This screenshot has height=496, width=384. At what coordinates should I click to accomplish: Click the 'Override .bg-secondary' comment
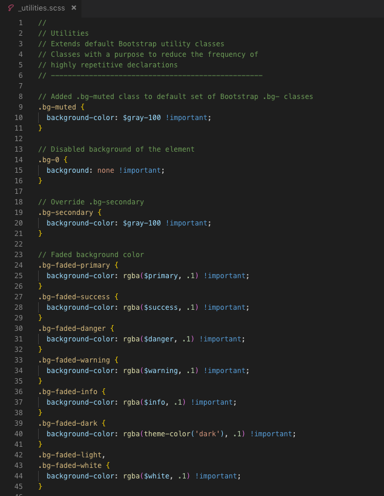[97, 202]
